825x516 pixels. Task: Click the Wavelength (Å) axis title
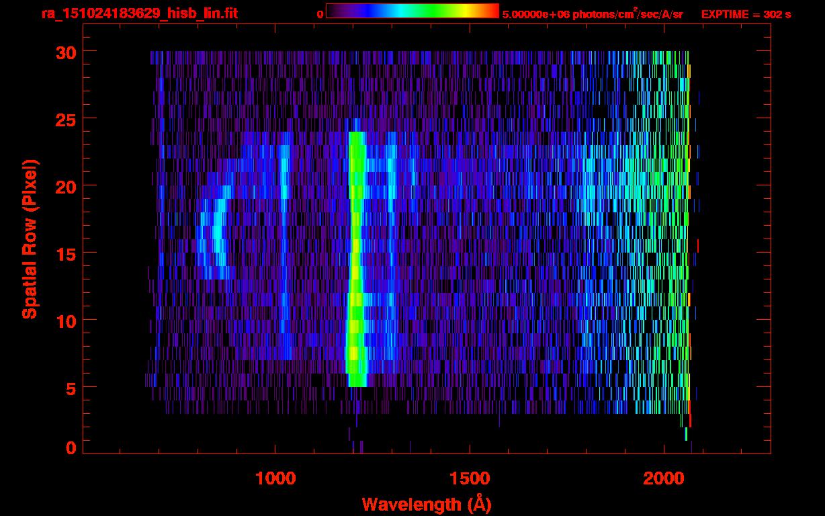tap(427, 504)
